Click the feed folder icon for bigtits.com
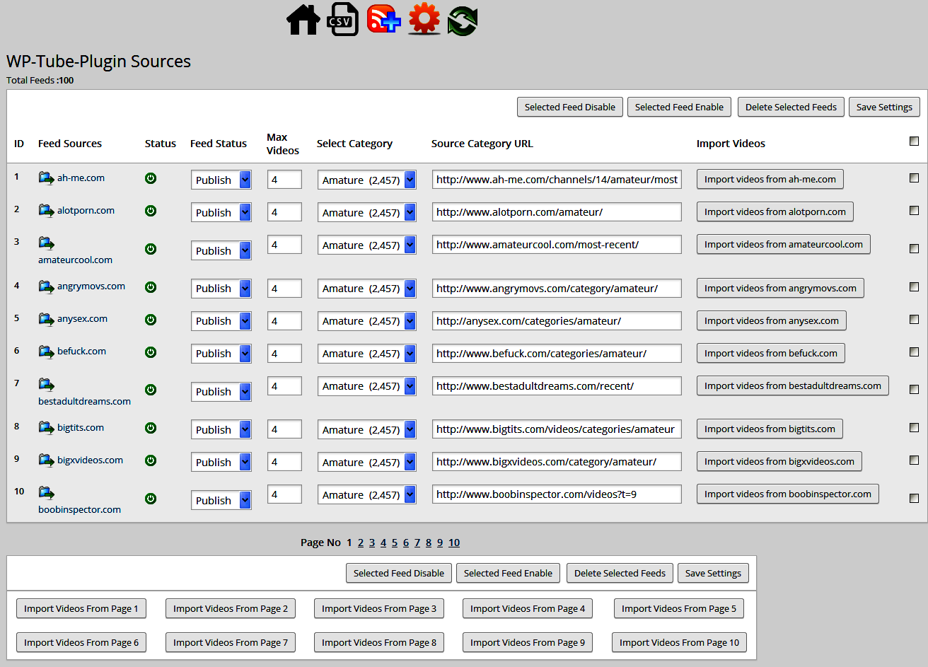The height and width of the screenshot is (667, 928). 47,427
